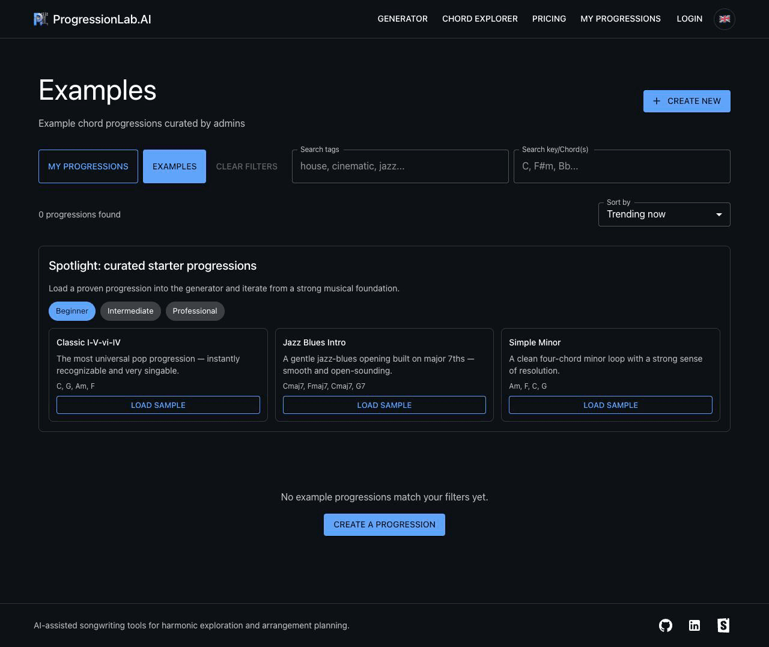Click the ProgressionLab.AI logo icon
The image size is (769, 647).
(x=41, y=19)
